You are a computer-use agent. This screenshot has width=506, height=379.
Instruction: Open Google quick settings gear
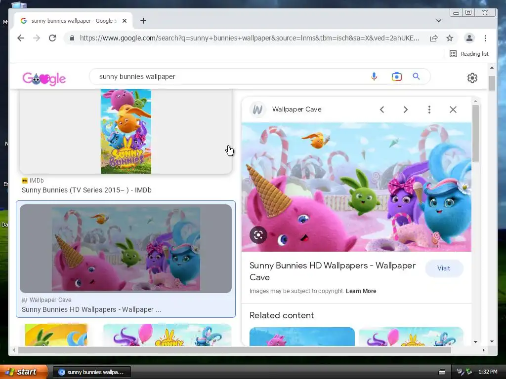point(472,77)
